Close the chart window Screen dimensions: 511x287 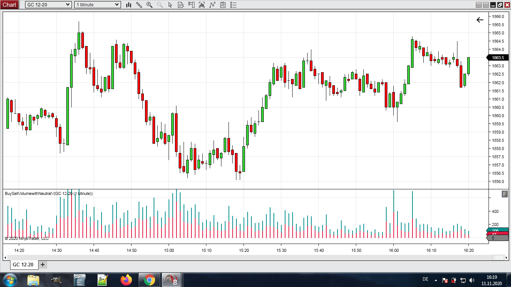point(507,5)
